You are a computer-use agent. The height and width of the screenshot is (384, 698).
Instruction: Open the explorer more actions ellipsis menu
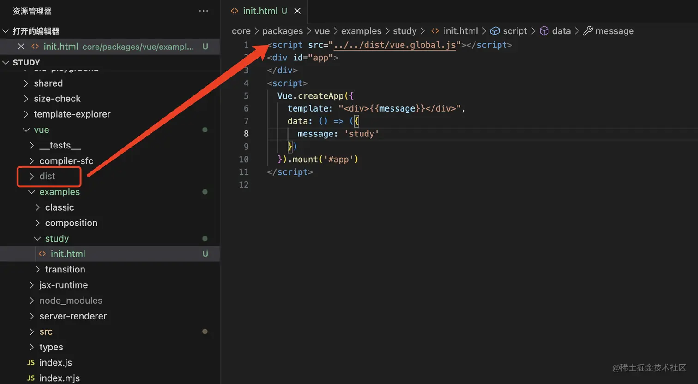(204, 11)
